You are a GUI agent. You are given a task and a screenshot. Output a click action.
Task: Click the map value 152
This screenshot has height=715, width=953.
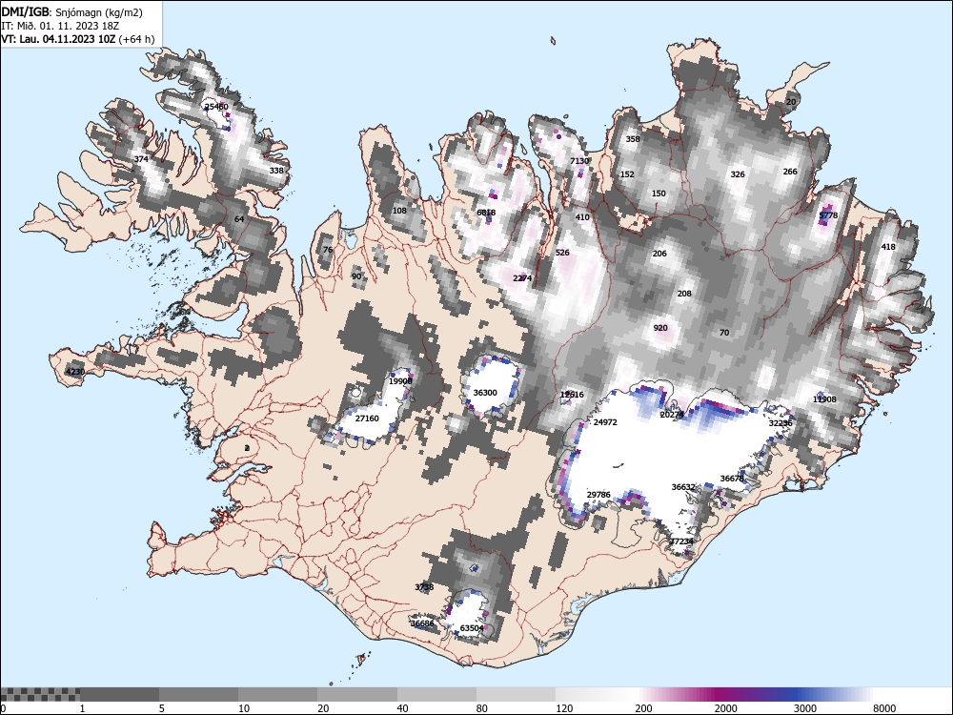click(627, 174)
